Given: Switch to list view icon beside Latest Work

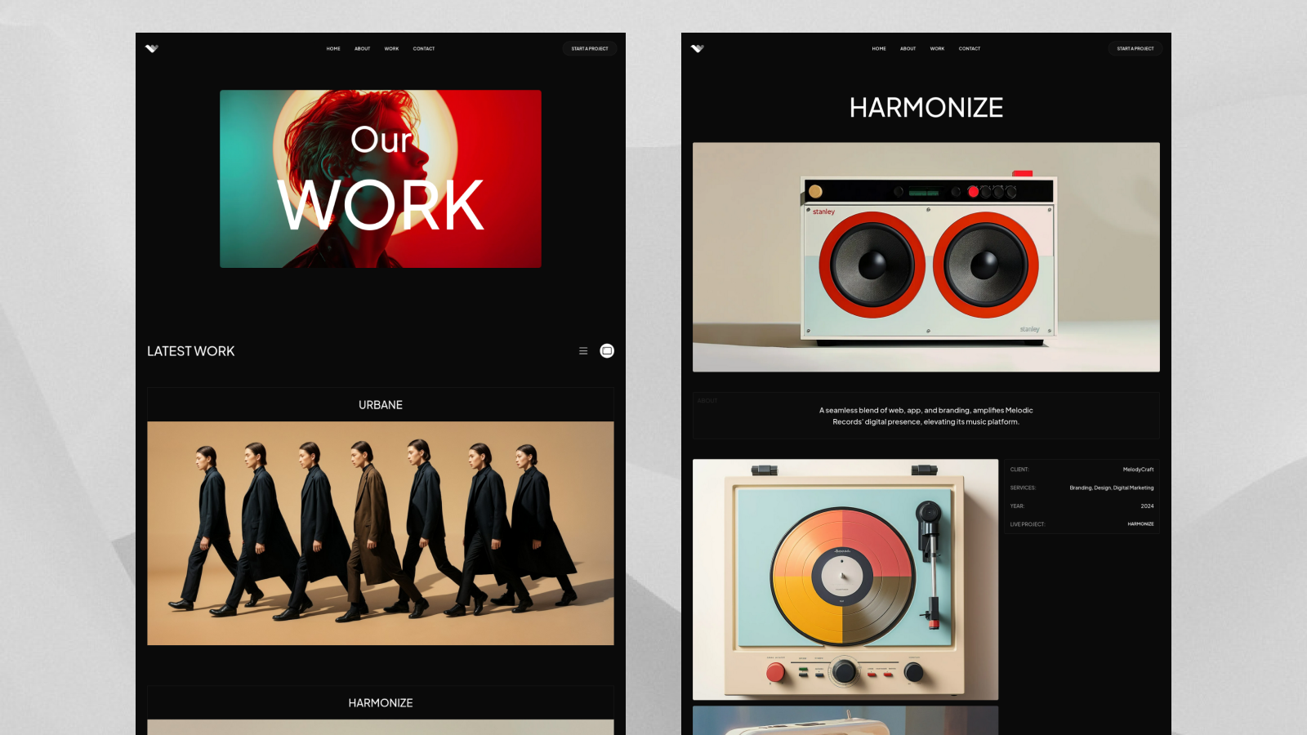Looking at the screenshot, I should [583, 351].
